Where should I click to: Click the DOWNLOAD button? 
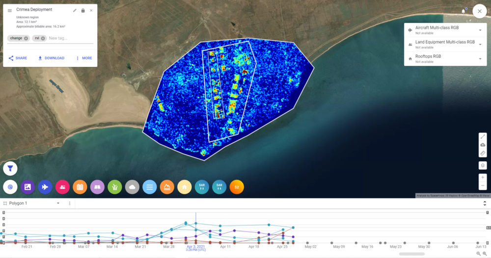pos(52,58)
